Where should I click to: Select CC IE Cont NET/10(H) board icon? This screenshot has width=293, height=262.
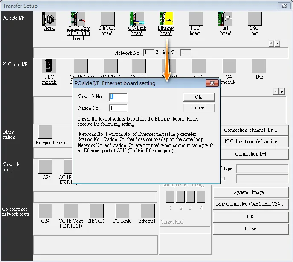coord(78,18)
